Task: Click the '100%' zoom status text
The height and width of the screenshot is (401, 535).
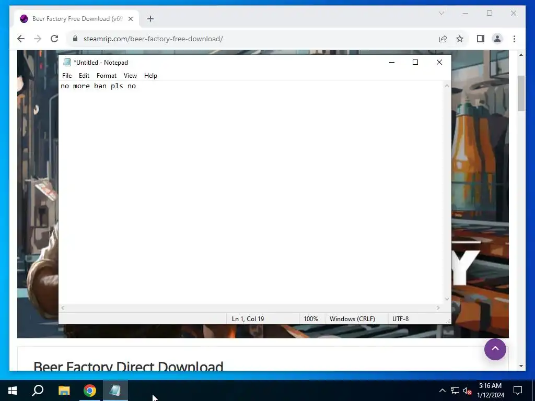Action: 311,319
